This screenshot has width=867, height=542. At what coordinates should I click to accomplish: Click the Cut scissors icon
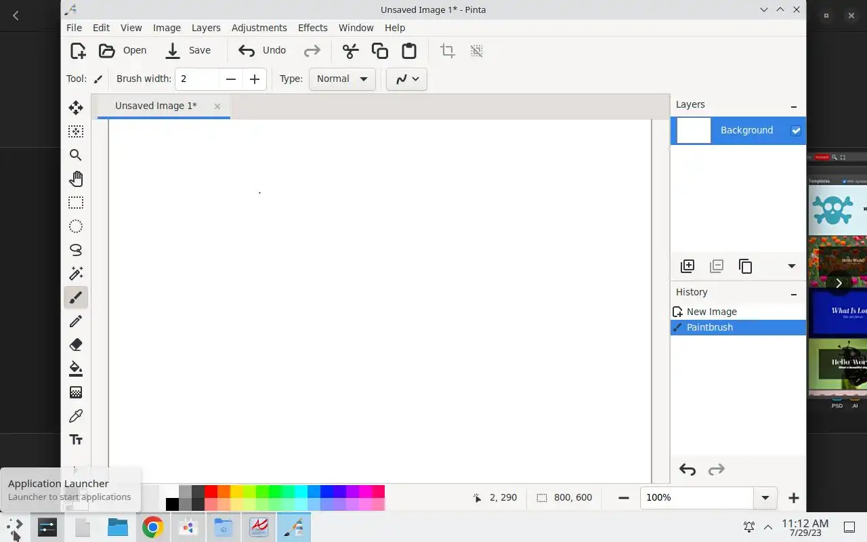click(x=350, y=51)
